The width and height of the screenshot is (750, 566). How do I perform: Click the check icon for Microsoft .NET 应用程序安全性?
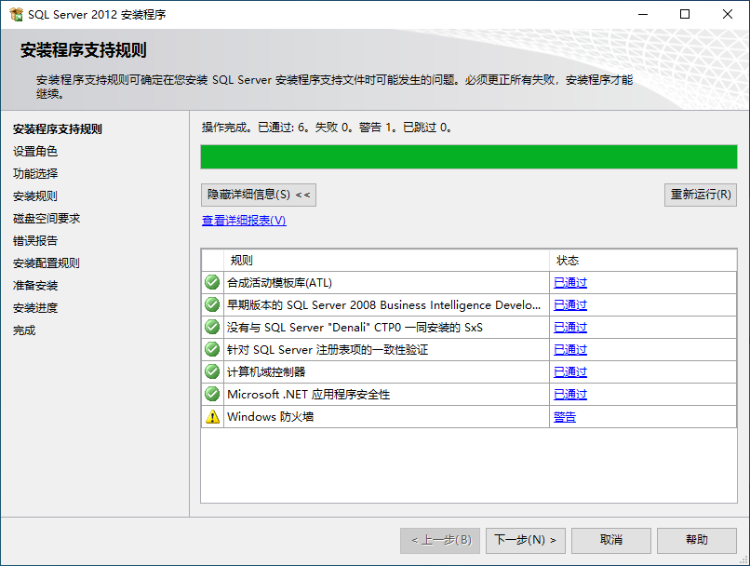tap(212, 394)
